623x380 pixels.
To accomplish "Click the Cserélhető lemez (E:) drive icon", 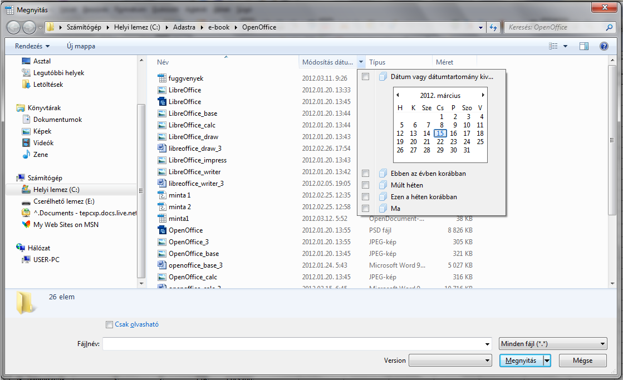I will [26, 201].
